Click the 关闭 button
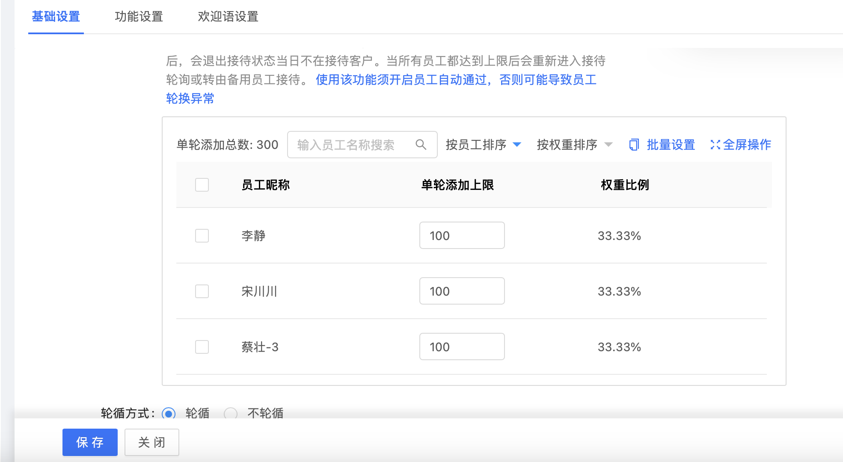 [x=152, y=442]
